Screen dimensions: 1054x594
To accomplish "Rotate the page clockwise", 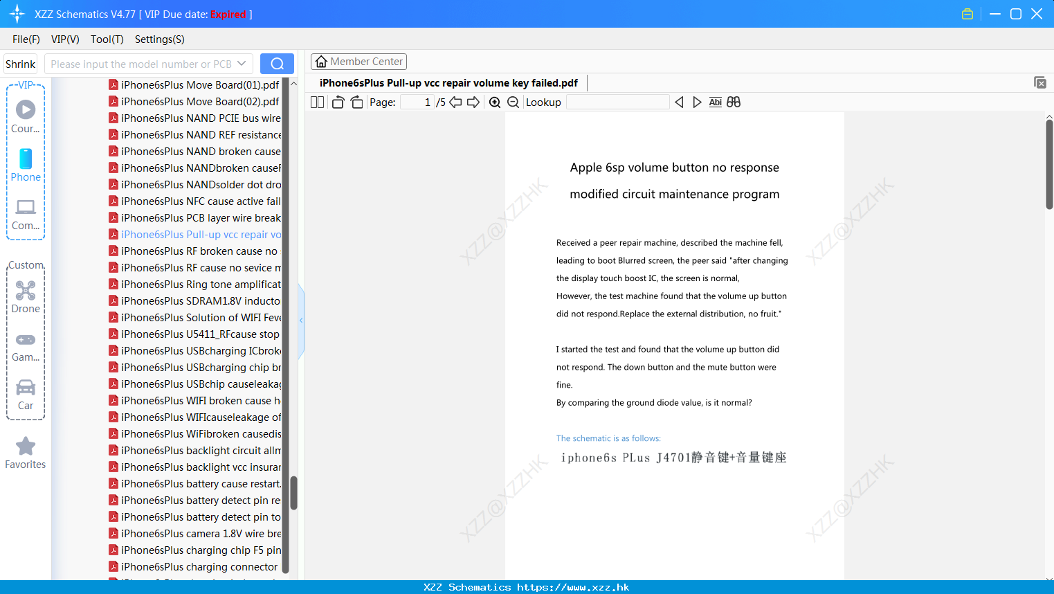I will (x=356, y=102).
